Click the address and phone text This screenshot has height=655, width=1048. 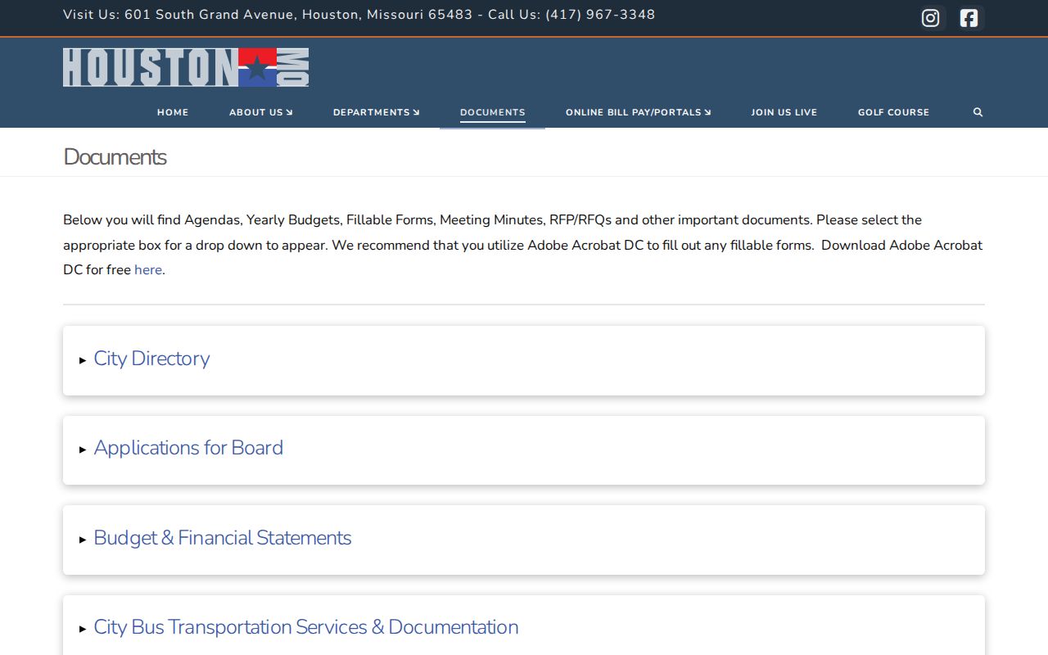coord(359,15)
